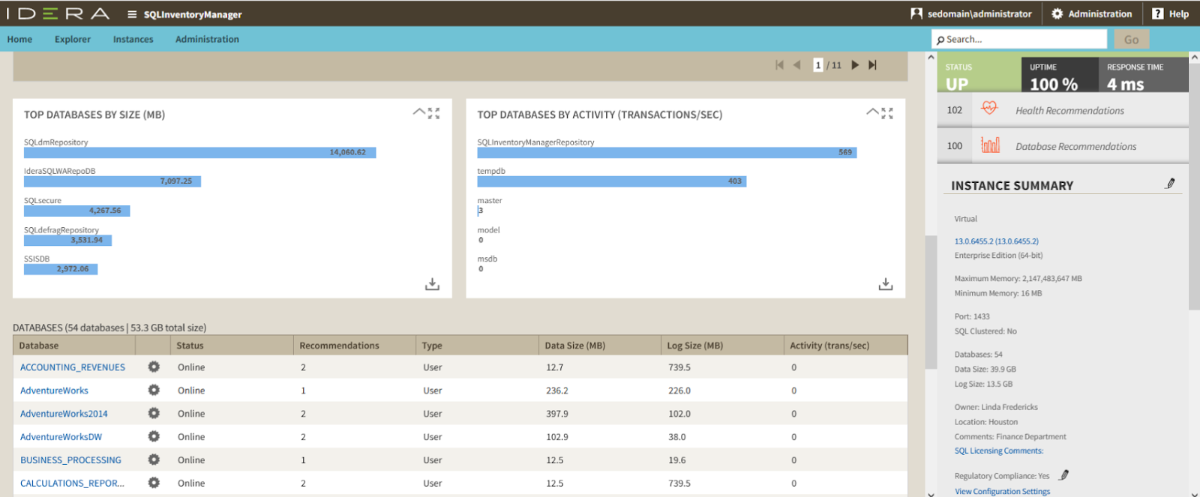
Task: Click the sedomain\administrator user name
Action: tap(979, 13)
